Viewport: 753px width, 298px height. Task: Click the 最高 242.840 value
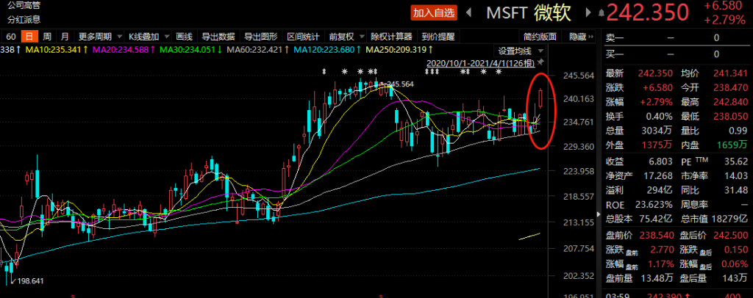(732, 101)
